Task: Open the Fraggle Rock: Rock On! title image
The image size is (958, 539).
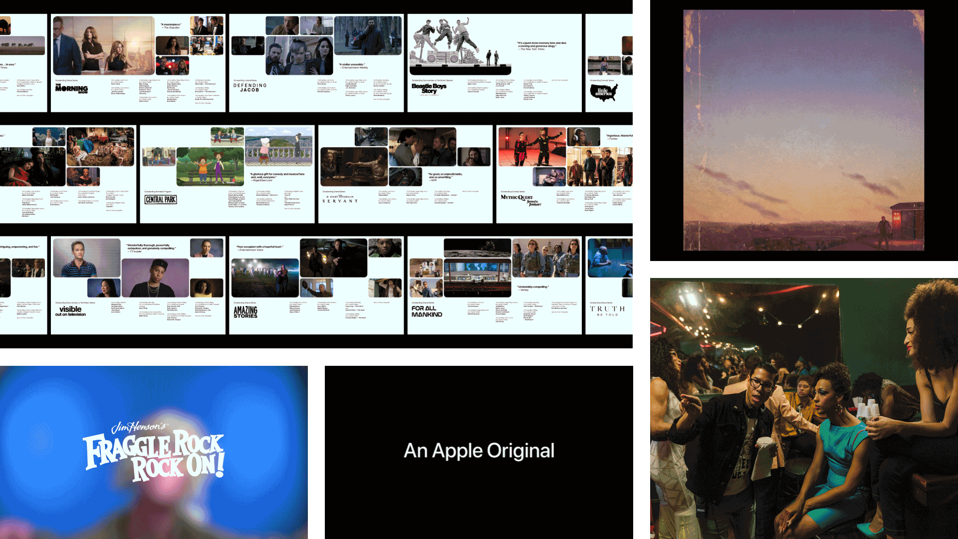Action: (x=154, y=452)
